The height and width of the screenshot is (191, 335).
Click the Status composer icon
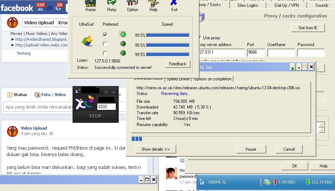[10, 95]
